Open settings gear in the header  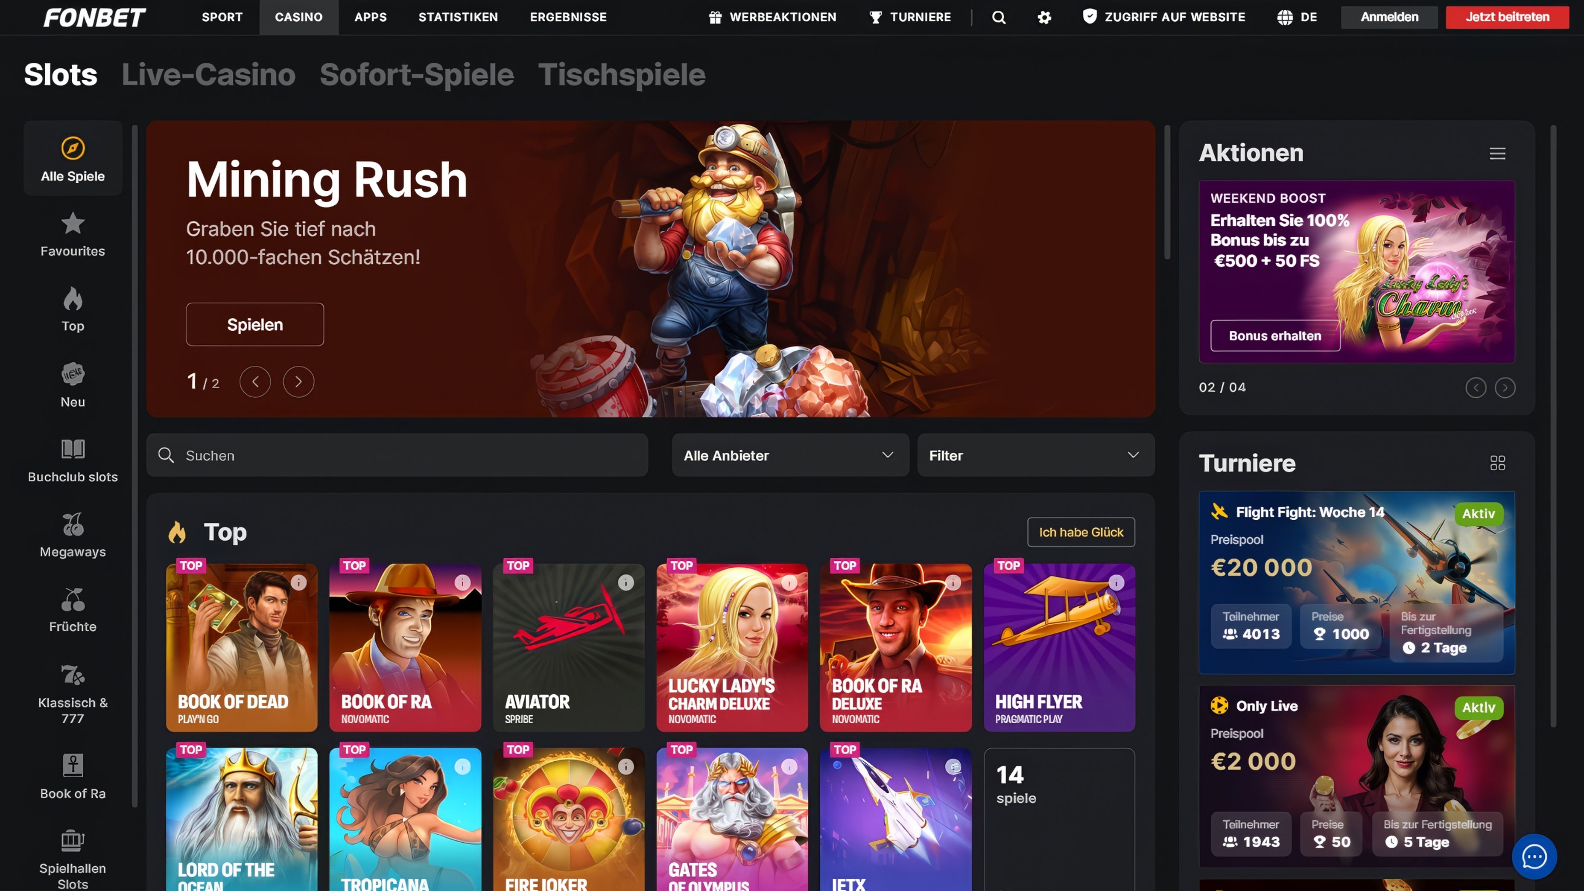pyautogui.click(x=1044, y=17)
